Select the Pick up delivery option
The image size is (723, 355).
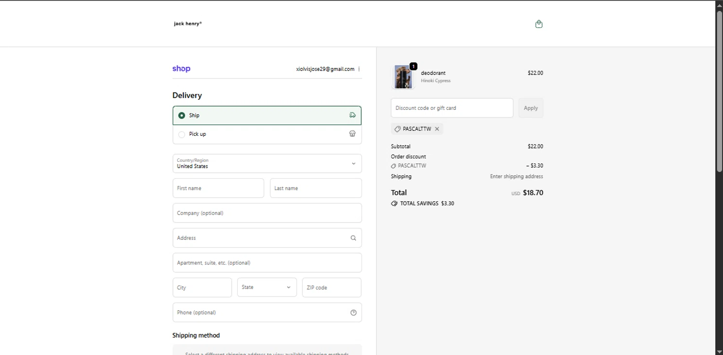pos(267,134)
